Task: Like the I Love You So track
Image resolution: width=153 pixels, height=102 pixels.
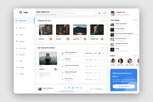Action: (x=100, y=79)
